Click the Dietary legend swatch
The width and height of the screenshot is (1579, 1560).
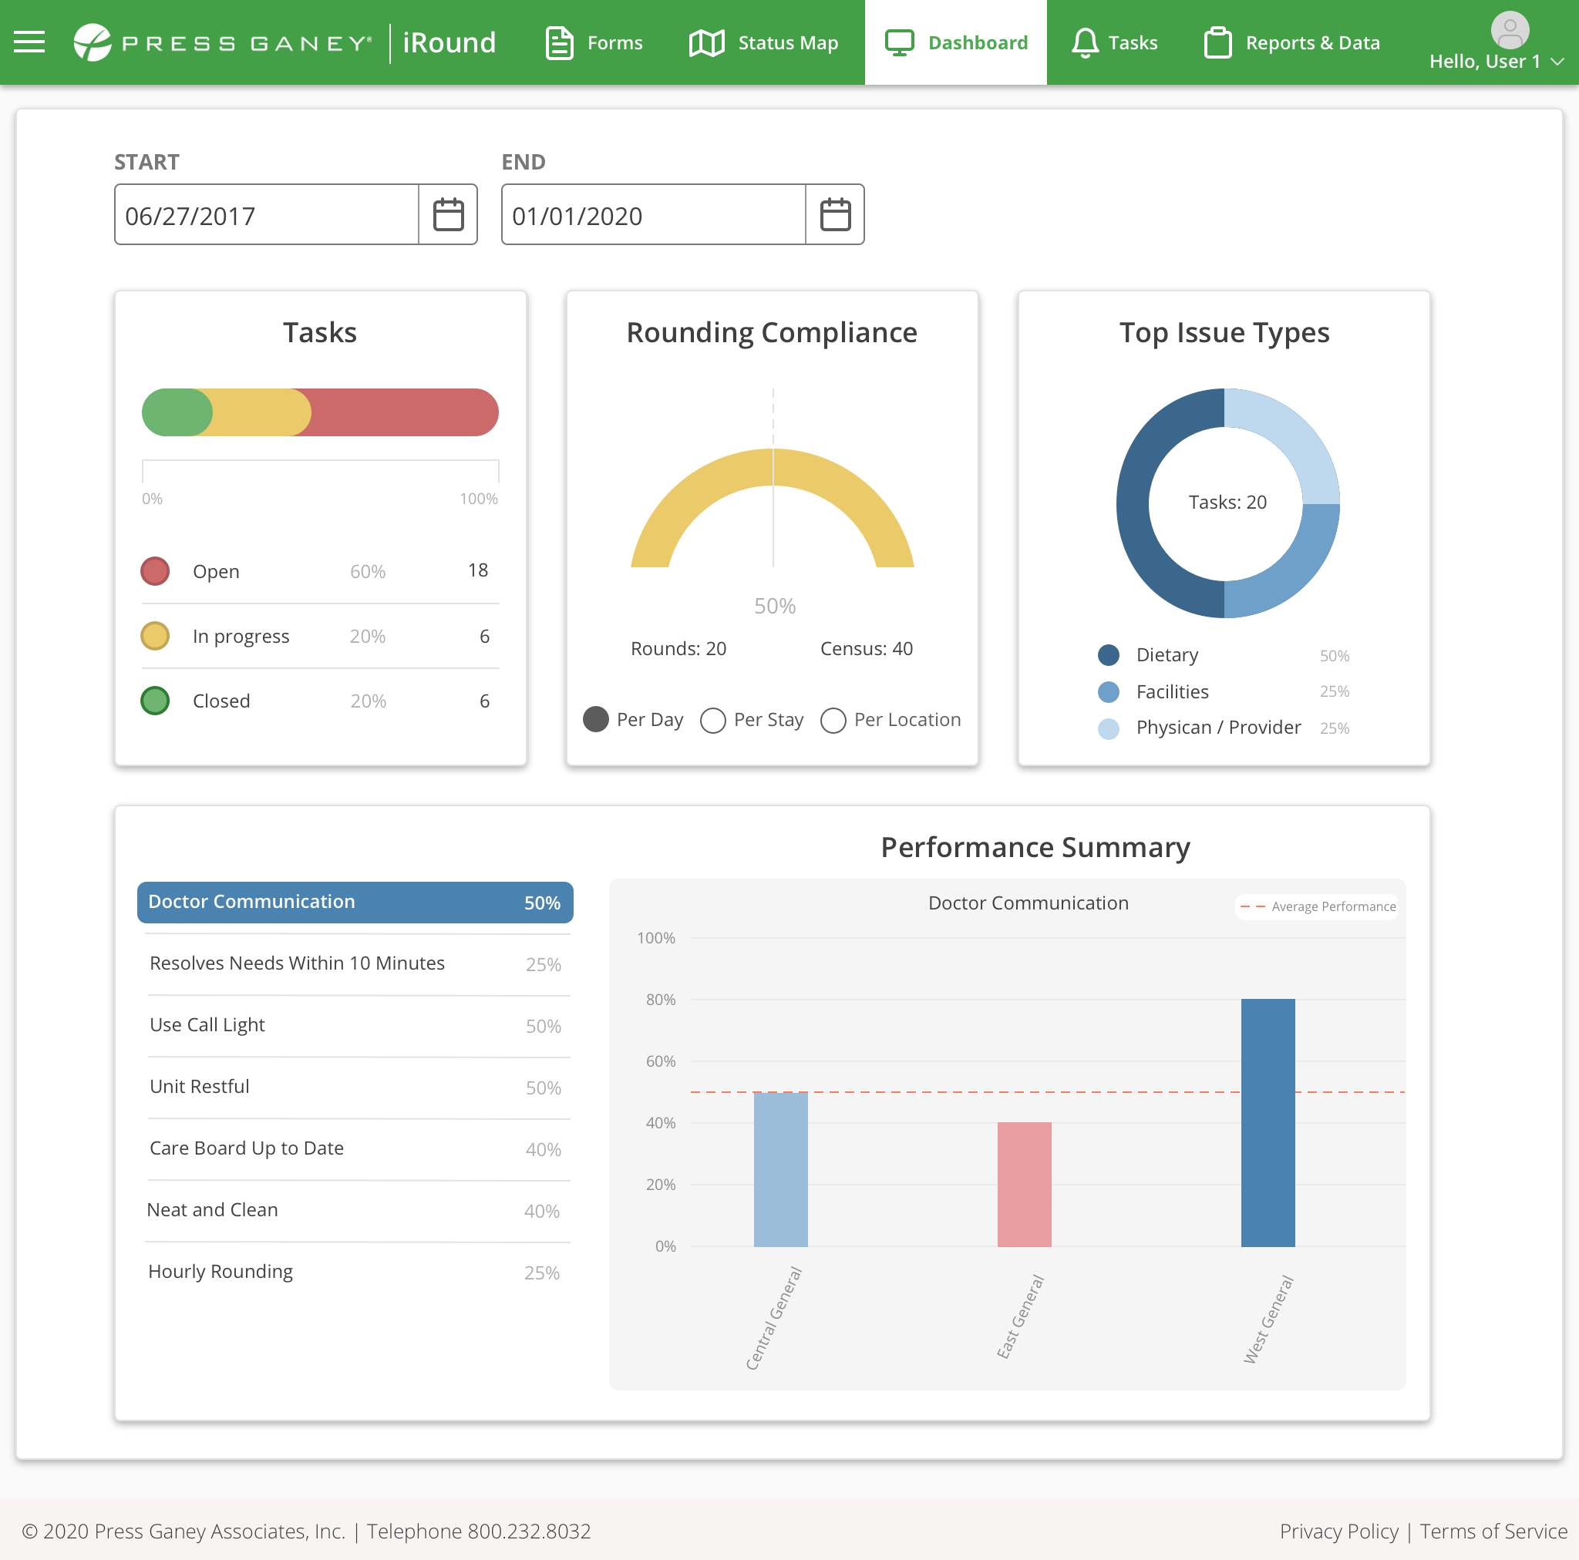point(1108,654)
